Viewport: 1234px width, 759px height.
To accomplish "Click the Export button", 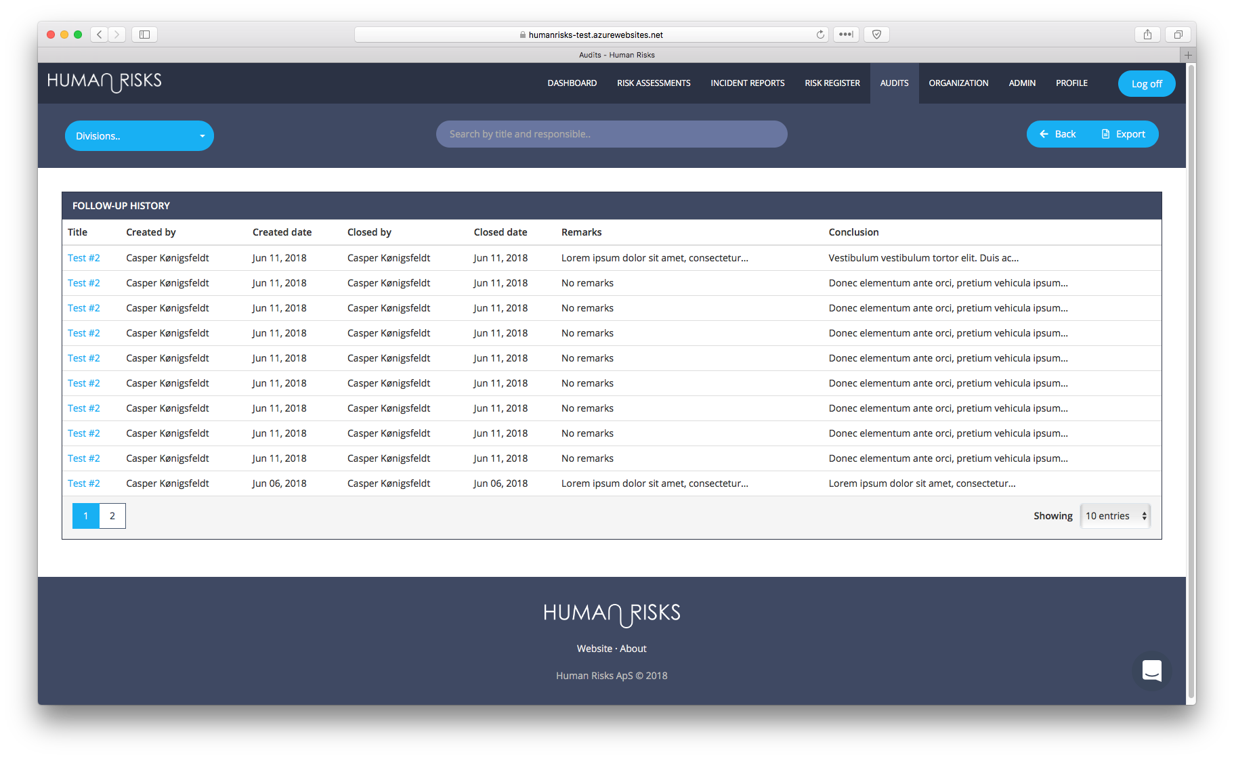I will pyautogui.click(x=1124, y=134).
